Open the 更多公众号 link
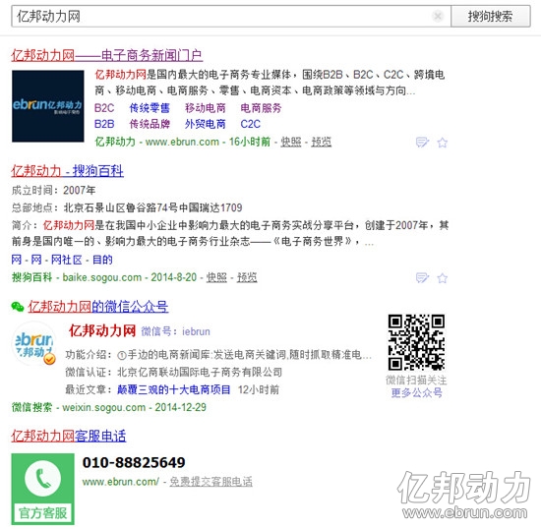 (x=416, y=392)
